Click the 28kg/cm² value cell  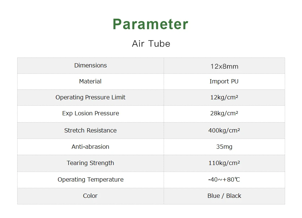[x=224, y=114]
